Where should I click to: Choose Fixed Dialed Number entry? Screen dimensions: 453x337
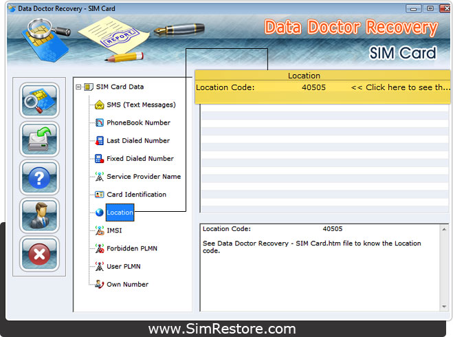tap(140, 159)
